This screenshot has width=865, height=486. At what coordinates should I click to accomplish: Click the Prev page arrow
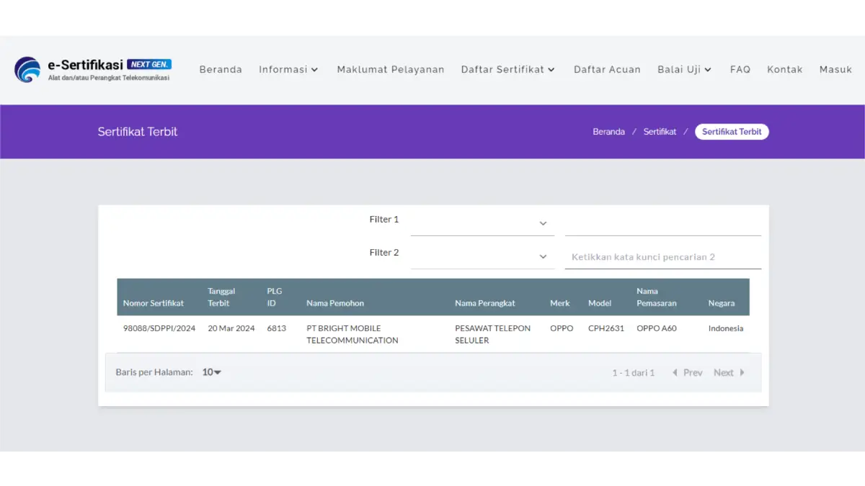pyautogui.click(x=687, y=372)
